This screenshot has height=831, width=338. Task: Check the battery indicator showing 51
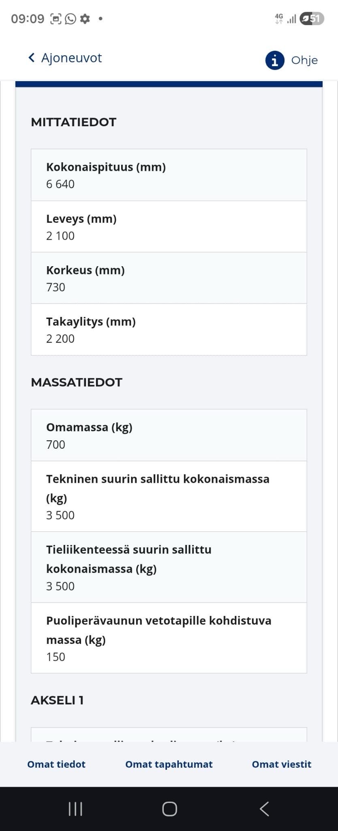click(x=312, y=18)
